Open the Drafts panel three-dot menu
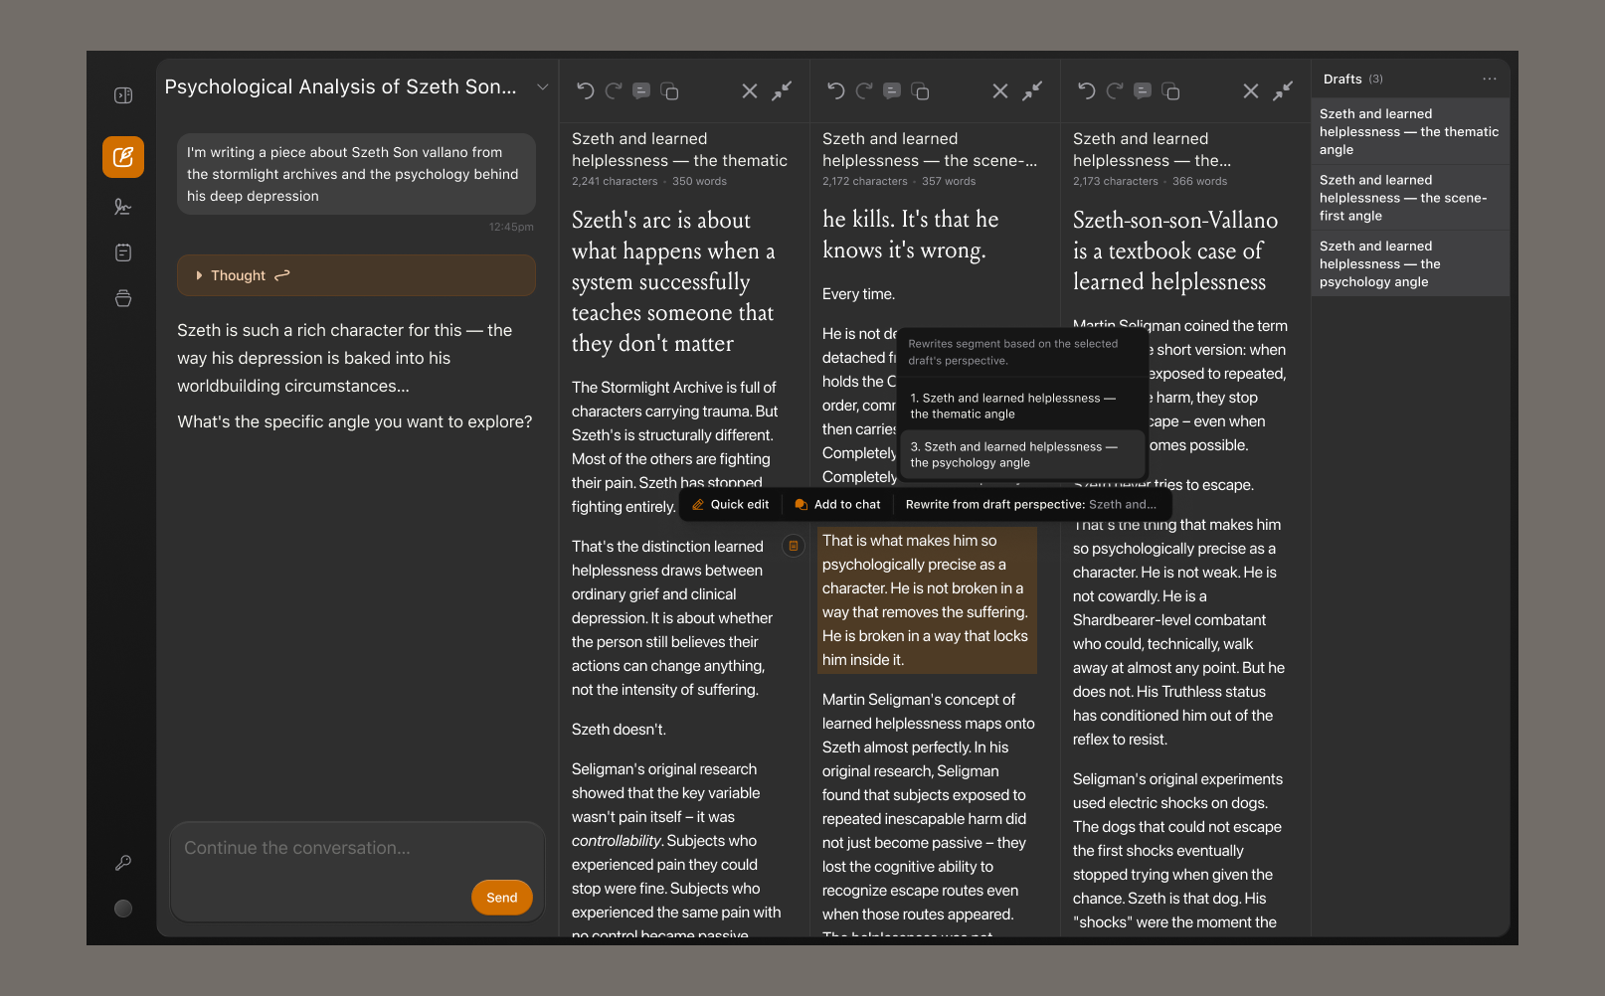Screen dimensions: 1605x996 [1490, 79]
